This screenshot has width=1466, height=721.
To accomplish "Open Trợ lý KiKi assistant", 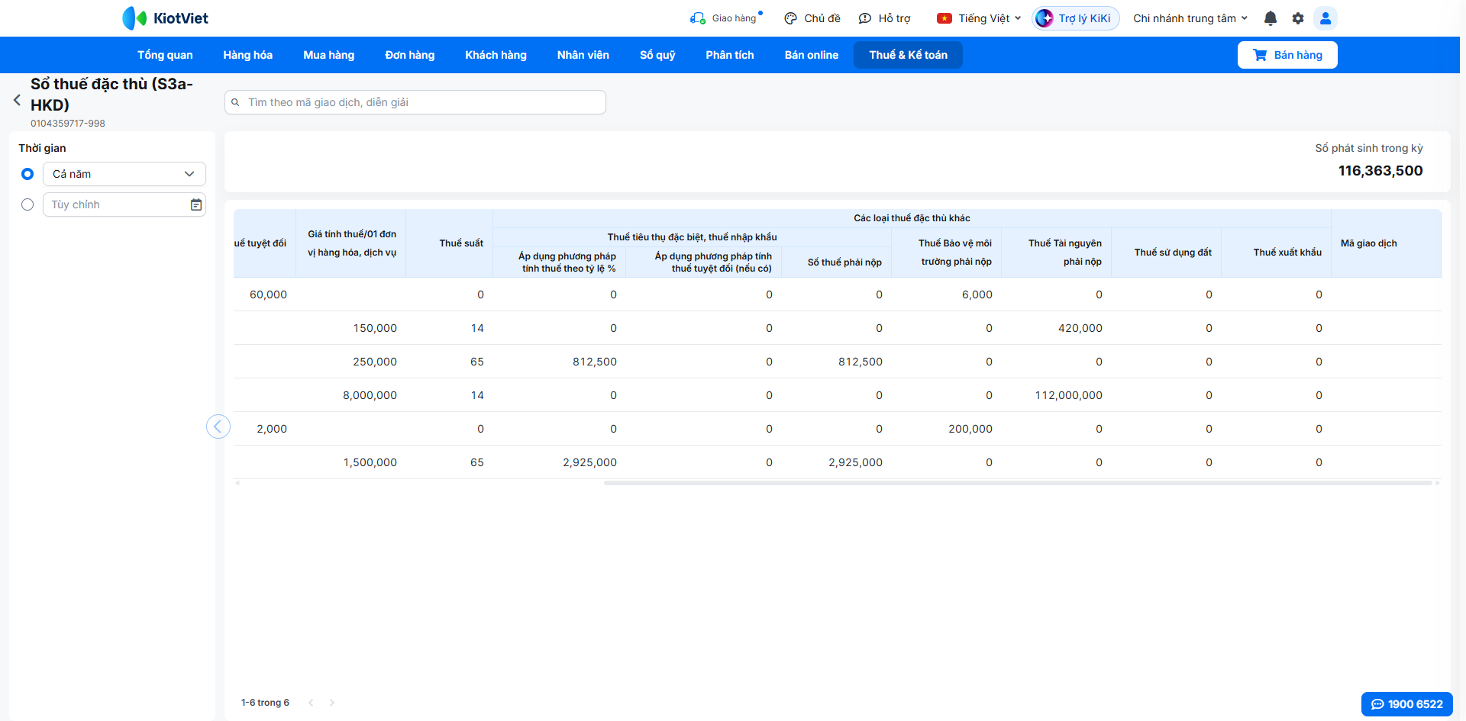I will click(x=1076, y=18).
